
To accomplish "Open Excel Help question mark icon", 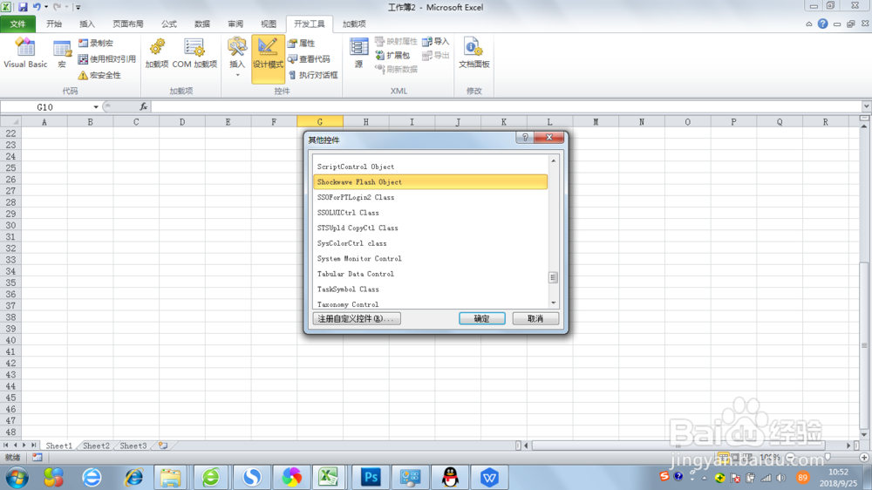I will tap(822, 24).
